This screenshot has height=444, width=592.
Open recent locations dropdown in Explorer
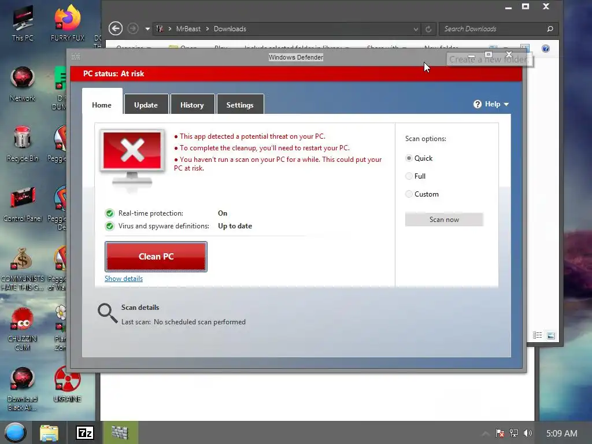point(147,29)
